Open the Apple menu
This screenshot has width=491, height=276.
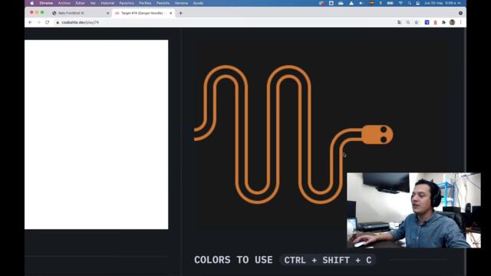click(31, 3)
